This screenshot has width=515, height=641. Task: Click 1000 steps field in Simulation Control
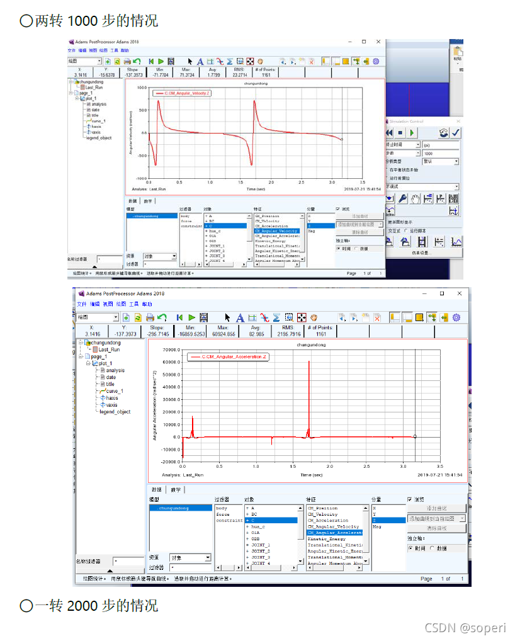click(x=441, y=153)
